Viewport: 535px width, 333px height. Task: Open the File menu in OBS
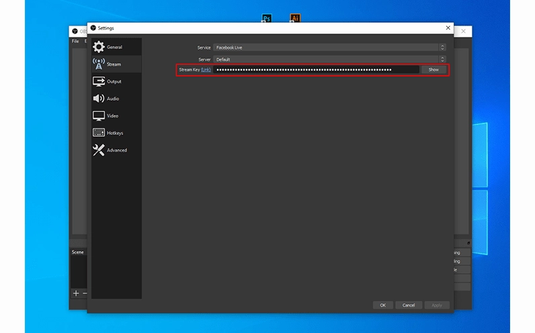tap(75, 41)
